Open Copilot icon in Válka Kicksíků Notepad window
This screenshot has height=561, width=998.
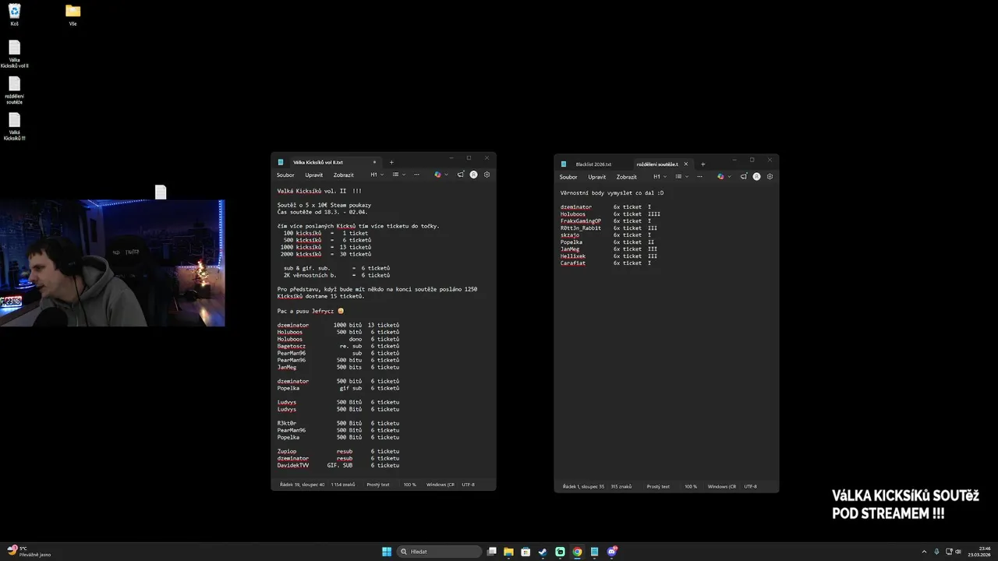click(x=437, y=175)
